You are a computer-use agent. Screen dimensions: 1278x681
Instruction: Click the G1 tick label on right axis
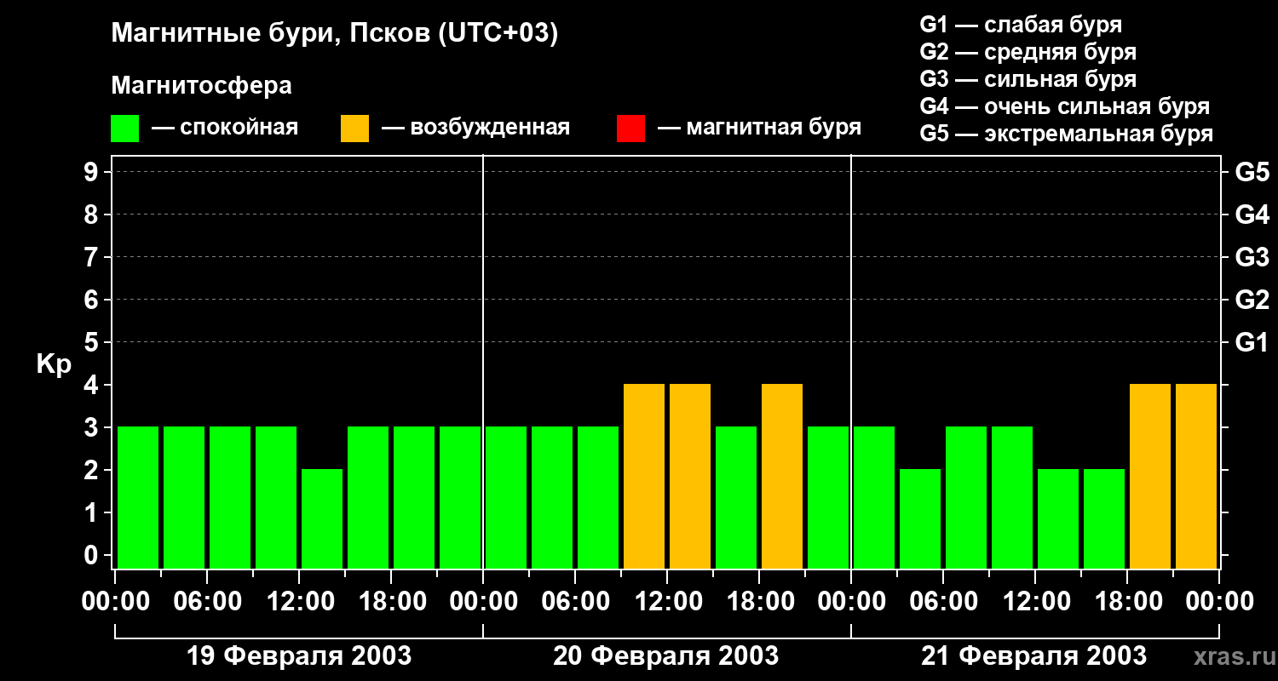pos(1252,342)
